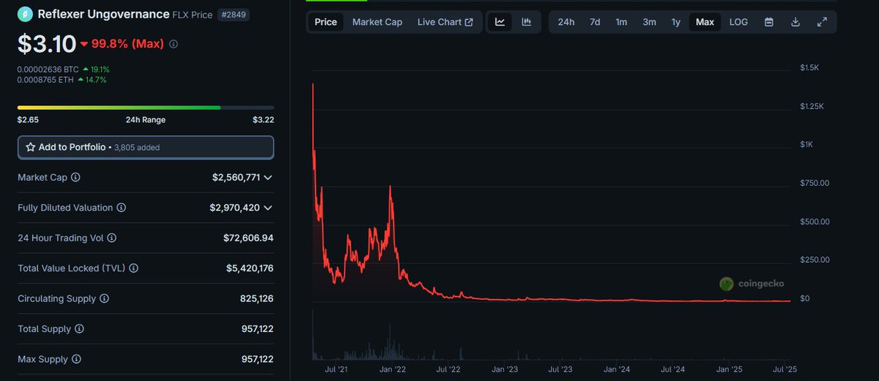
Task: Set chart range to 3m
Action: [x=649, y=22]
